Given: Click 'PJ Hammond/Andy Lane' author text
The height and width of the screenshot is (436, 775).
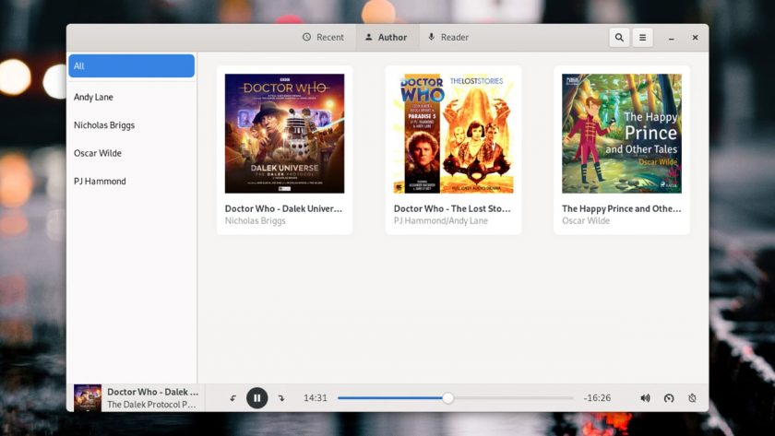Looking at the screenshot, I should click(x=441, y=220).
